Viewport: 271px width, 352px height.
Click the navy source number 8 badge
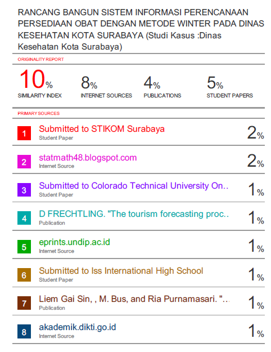tap(24, 332)
